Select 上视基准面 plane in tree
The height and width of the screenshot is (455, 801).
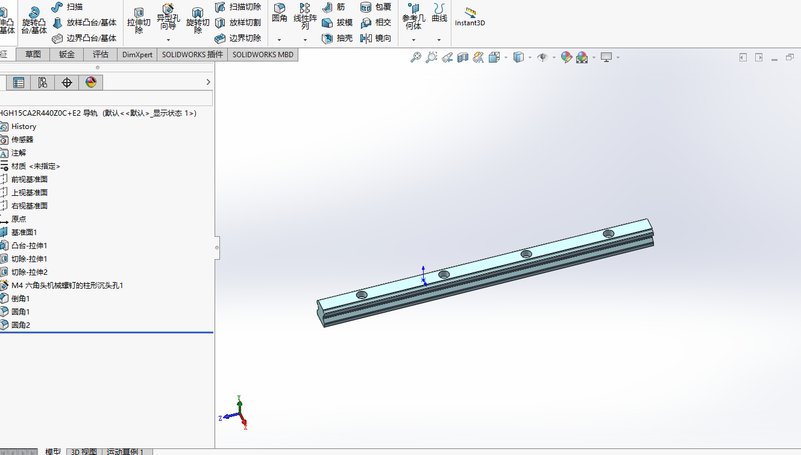coord(24,193)
